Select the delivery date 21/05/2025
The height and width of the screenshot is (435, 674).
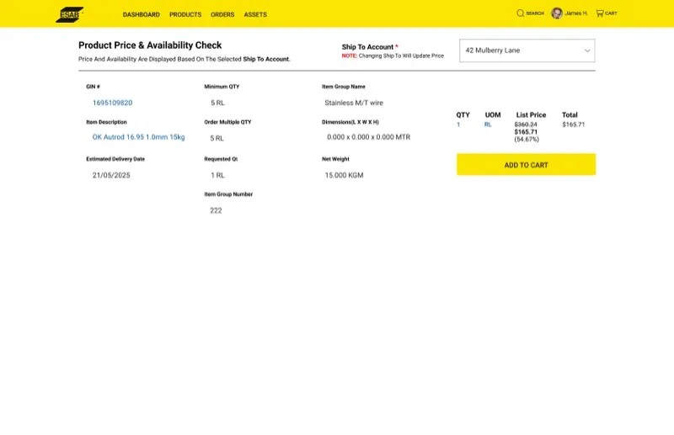coord(111,175)
